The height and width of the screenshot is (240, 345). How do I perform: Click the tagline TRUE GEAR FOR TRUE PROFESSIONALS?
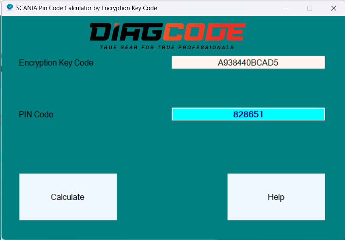[167, 46]
